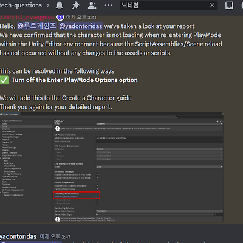Screen dimensions: 243x243
Task: Open the attached Project Settings screenshot
Action: point(112,167)
